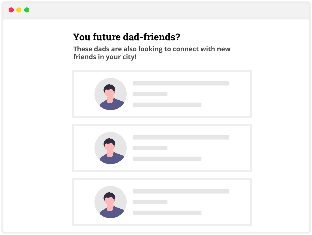Click the green maximize window dot
Viewport: 312px width, 235px height.
[x=27, y=10]
